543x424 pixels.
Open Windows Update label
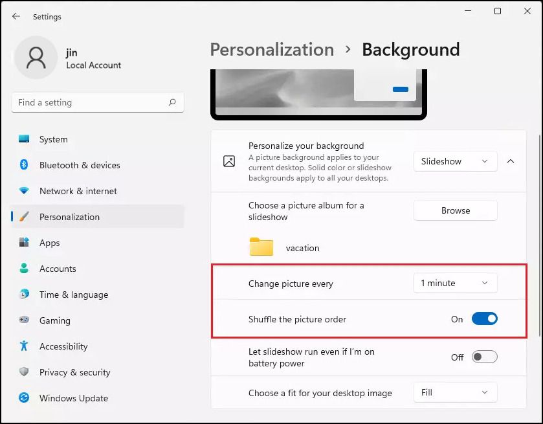[74, 398]
